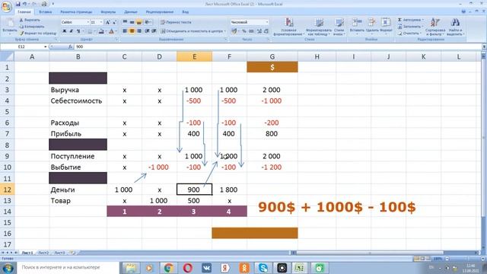Cut selection with Вырезать
This screenshot has height=274, width=487.
pyautogui.click(x=30, y=20)
